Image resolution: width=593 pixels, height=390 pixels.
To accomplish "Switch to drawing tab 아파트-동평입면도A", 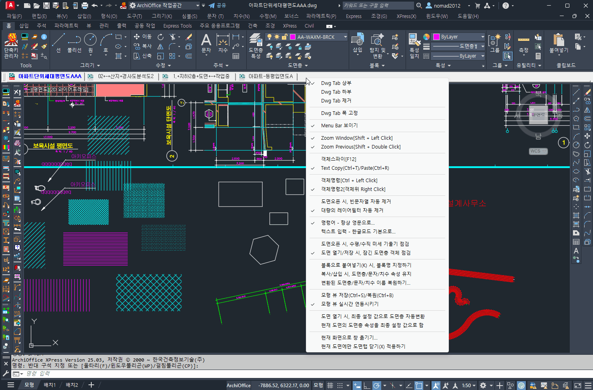I will (x=270, y=76).
